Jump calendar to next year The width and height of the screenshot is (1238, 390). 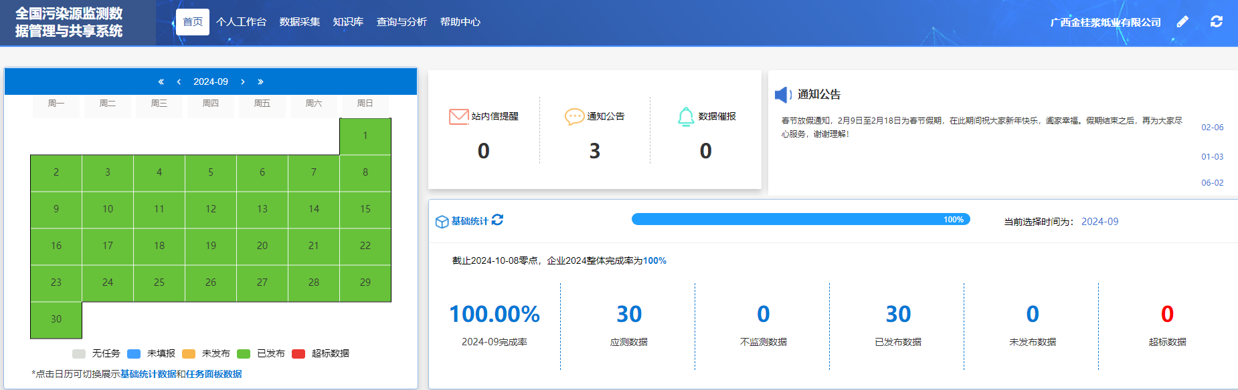click(260, 81)
